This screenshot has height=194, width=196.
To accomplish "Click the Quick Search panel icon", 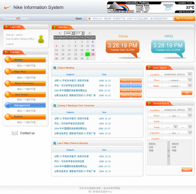I will [149, 68].
